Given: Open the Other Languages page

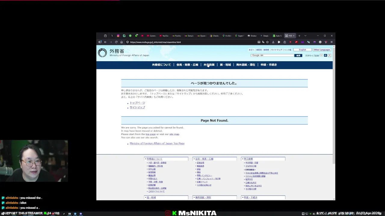Looking at the screenshot, I should [322, 50].
